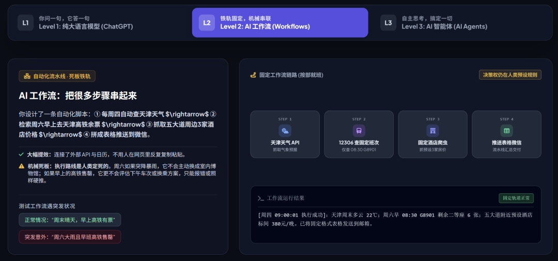Click the L3 badge icon
The image size is (558, 261).
(388, 22)
